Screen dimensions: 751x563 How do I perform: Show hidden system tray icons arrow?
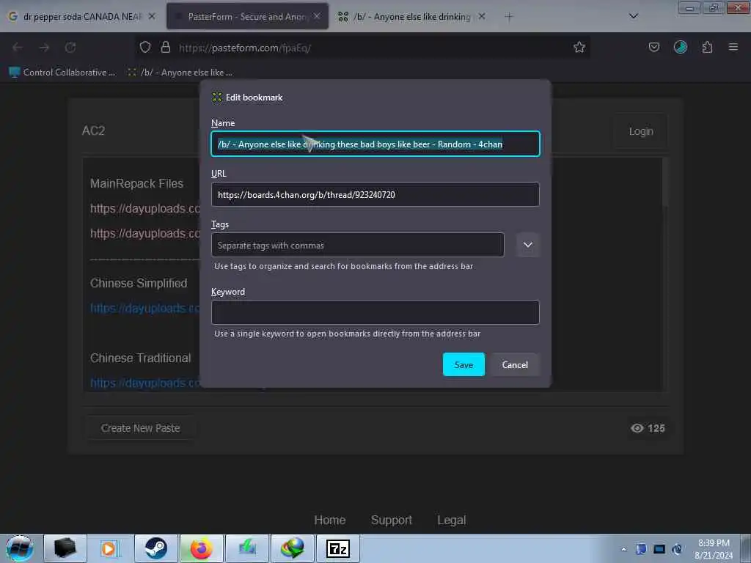click(623, 549)
